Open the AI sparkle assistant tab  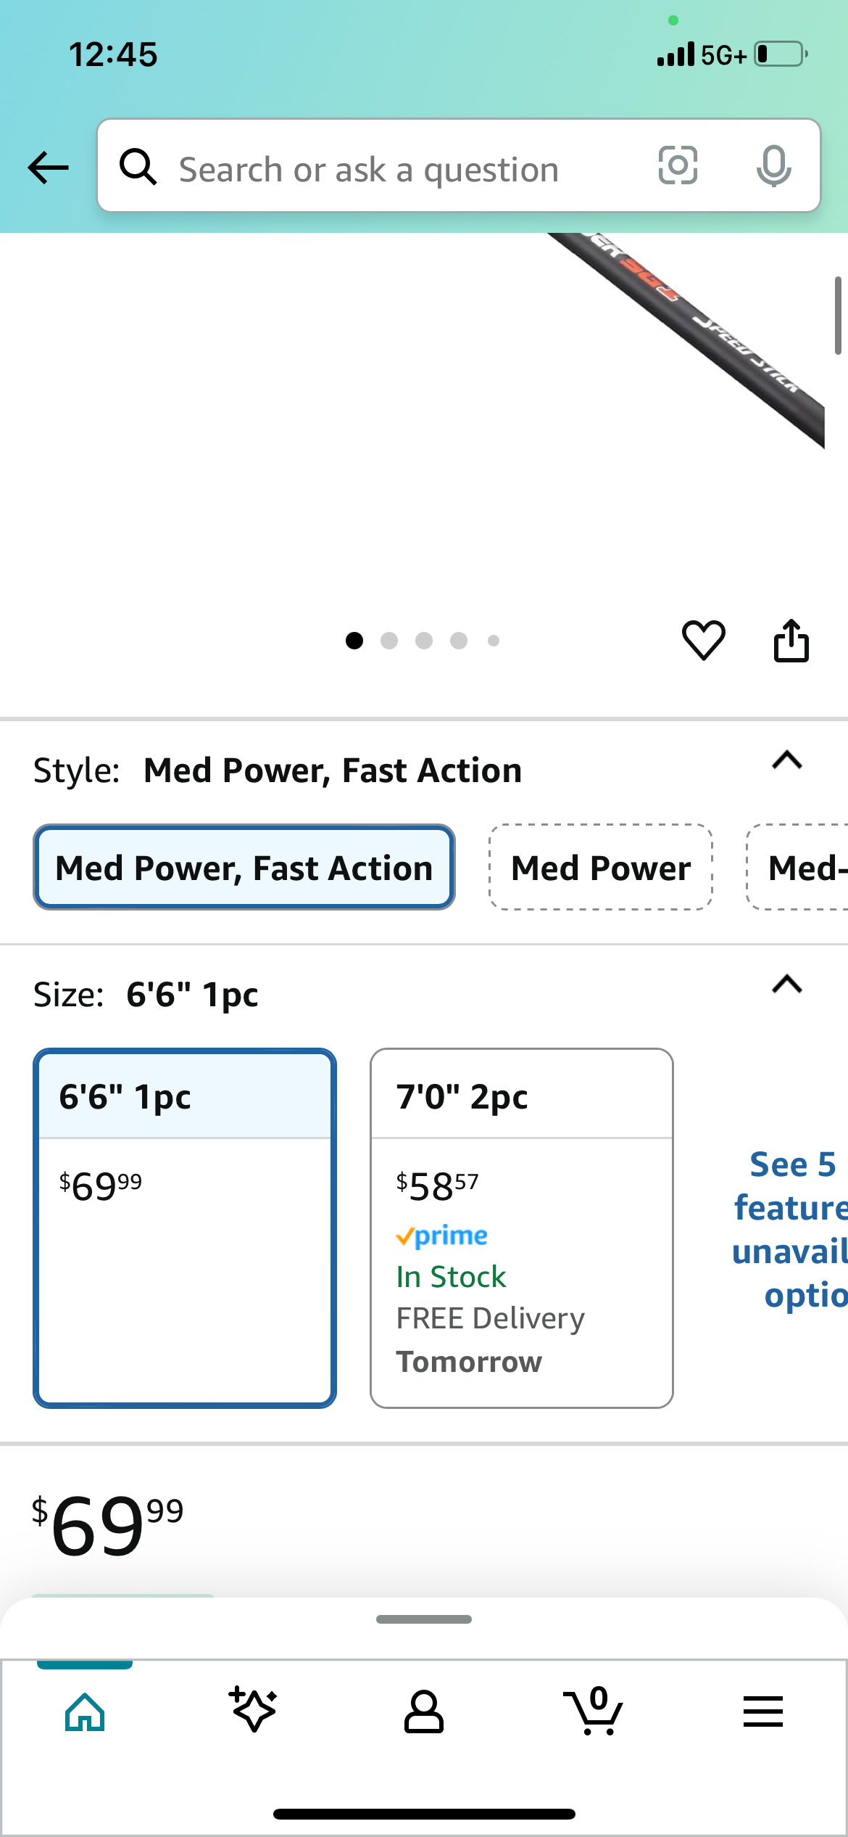(254, 1711)
